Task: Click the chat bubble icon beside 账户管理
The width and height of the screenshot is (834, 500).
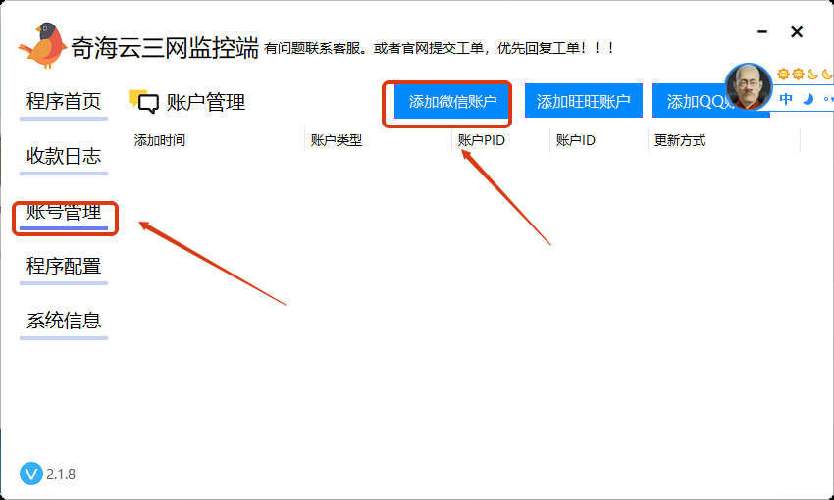Action: point(143,102)
